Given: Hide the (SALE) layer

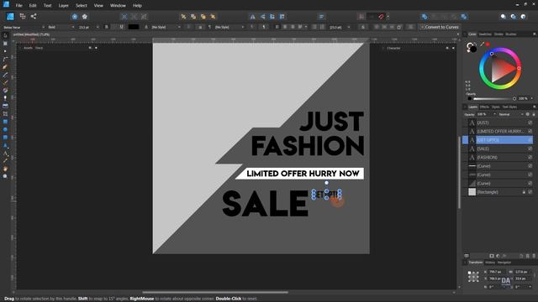Looking at the screenshot, I should point(530,148).
